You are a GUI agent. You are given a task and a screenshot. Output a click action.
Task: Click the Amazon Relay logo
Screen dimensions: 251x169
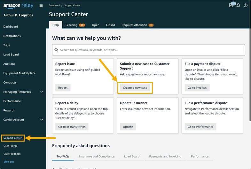click(x=18, y=6)
